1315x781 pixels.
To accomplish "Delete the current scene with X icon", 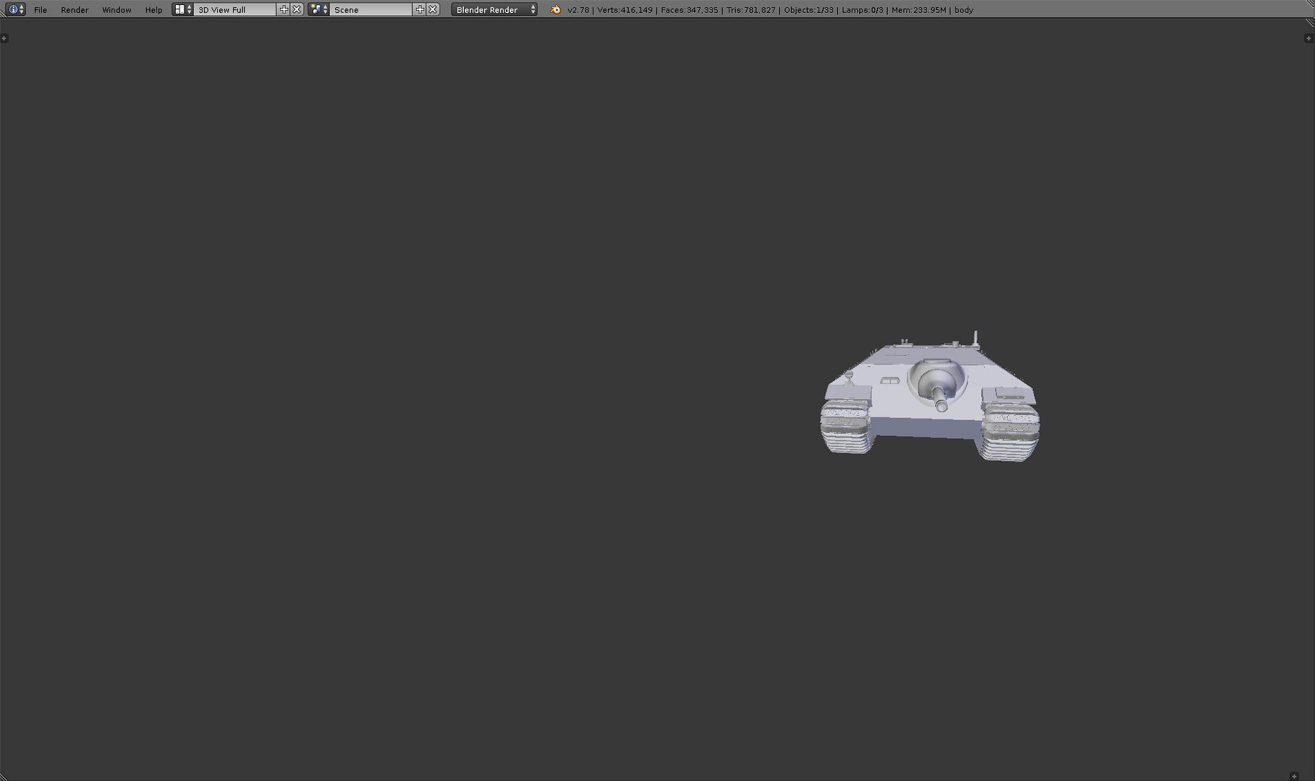I will [433, 9].
